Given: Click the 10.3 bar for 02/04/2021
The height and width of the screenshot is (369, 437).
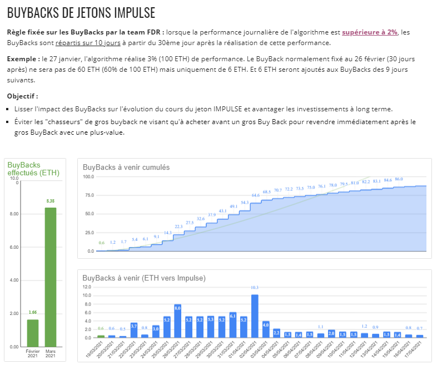Looking at the screenshot, I should click(x=255, y=316).
